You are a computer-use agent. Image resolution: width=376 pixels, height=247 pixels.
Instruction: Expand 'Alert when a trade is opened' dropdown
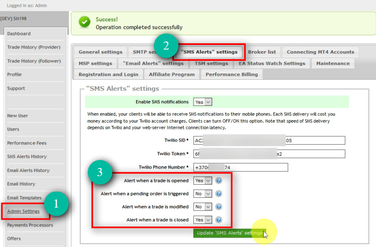pyautogui.click(x=203, y=180)
